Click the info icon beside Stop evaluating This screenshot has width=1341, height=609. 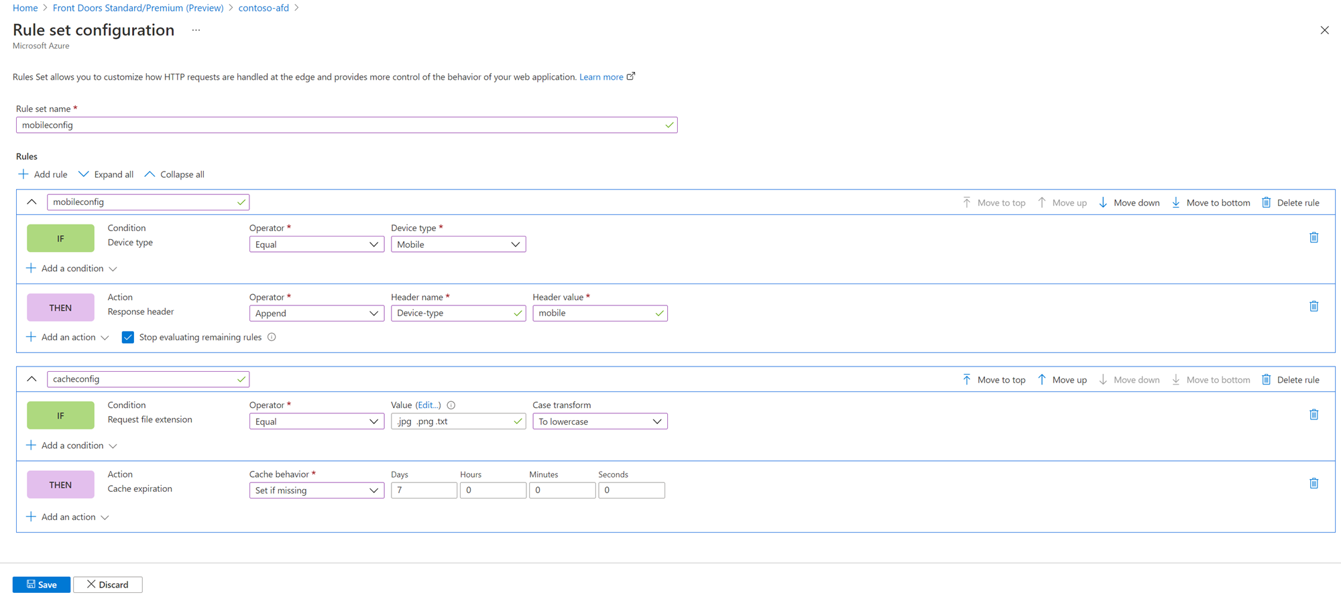272,337
